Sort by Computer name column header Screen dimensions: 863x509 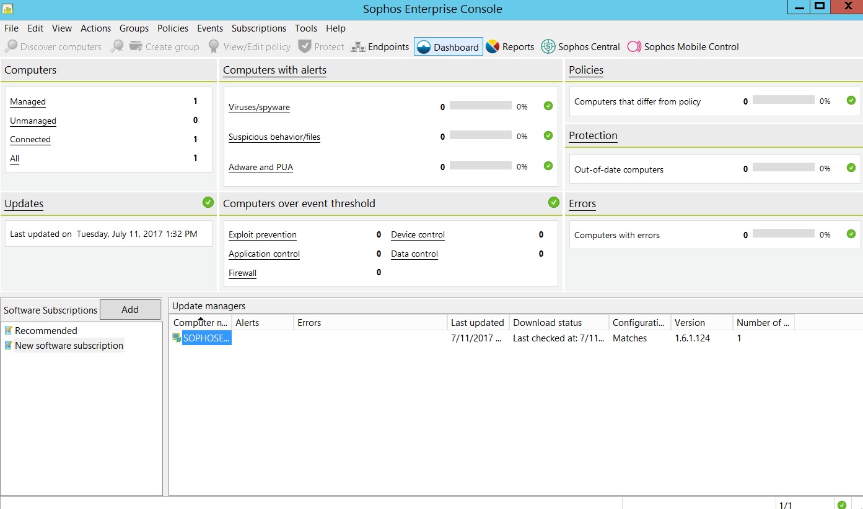(201, 322)
